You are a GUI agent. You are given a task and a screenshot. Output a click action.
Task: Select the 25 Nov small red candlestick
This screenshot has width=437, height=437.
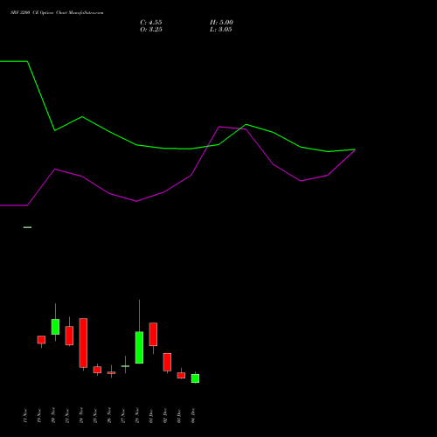97,370
